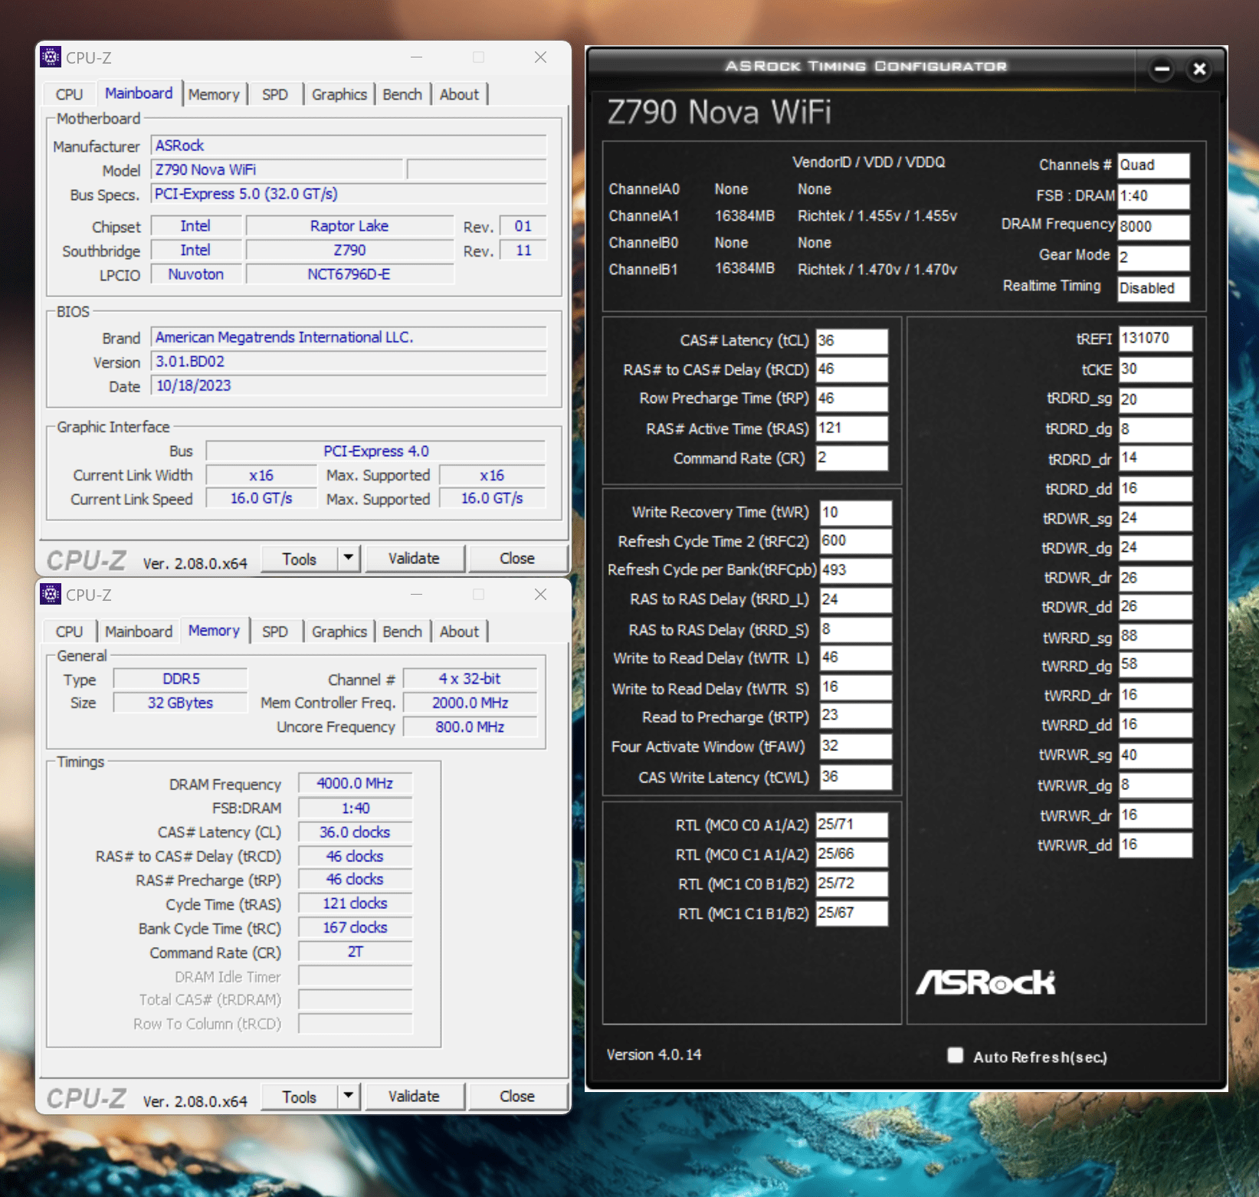The height and width of the screenshot is (1197, 1259).
Task: Click the DRAM Frequency value 4000.0 MHz in CPU-Z
Action: pyautogui.click(x=355, y=783)
